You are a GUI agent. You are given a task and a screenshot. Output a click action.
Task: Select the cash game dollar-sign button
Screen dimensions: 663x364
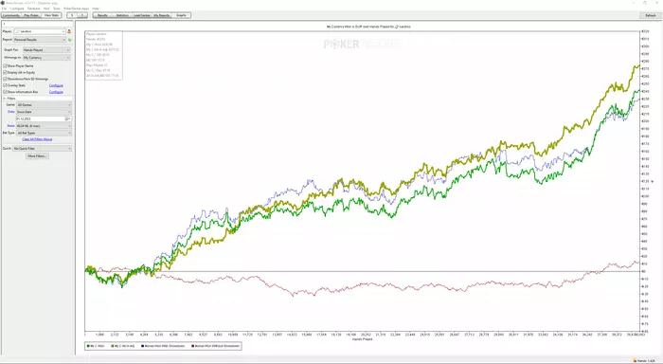[x=72, y=15]
